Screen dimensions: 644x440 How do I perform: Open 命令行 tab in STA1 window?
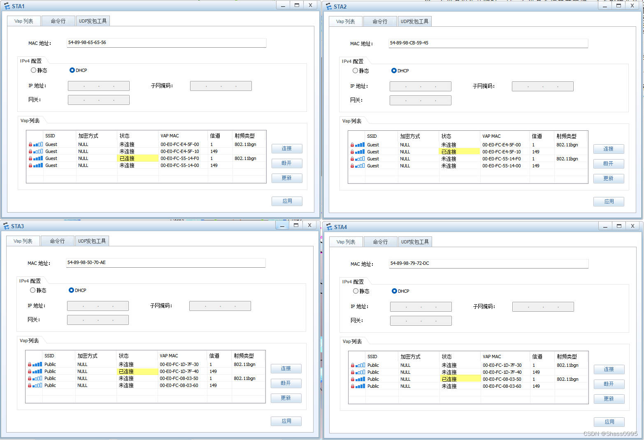(58, 21)
